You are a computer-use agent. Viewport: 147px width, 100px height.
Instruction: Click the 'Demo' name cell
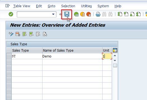(x=72, y=56)
